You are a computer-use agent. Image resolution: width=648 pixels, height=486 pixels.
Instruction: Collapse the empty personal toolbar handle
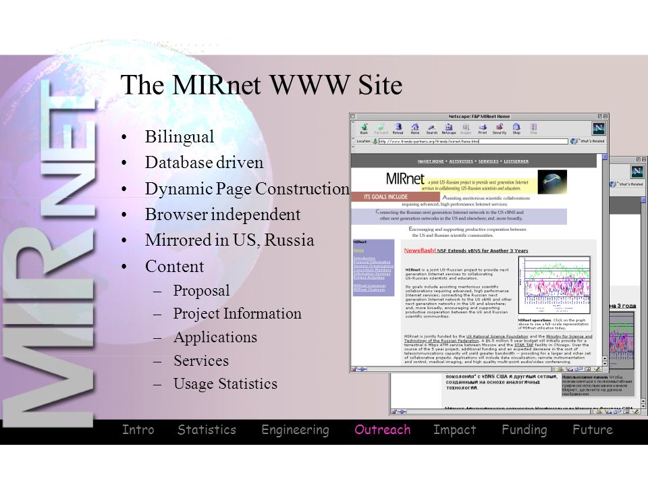(x=353, y=148)
